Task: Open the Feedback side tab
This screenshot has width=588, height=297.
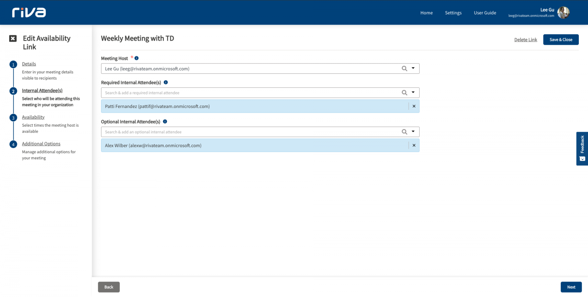Action: pyautogui.click(x=582, y=149)
